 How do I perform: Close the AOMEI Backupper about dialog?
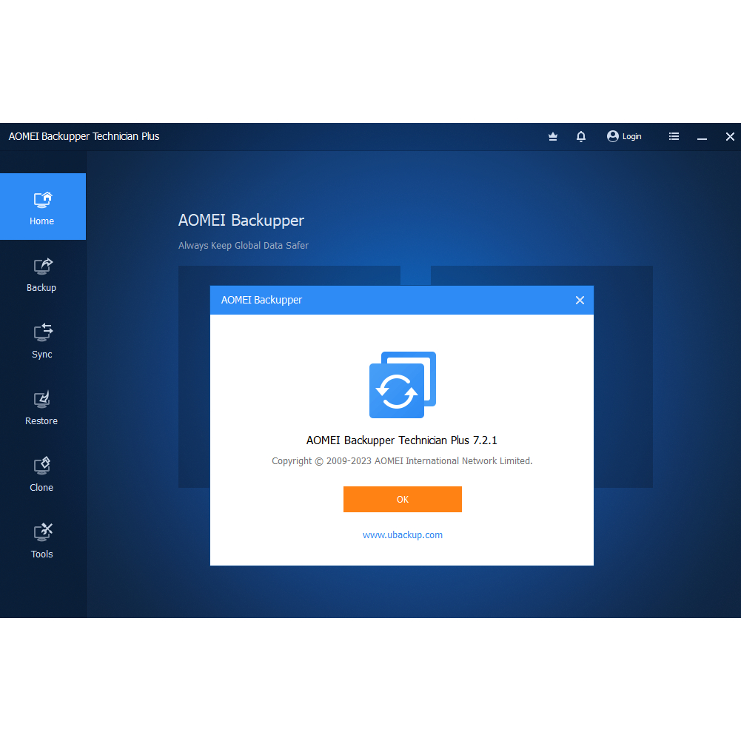580,300
